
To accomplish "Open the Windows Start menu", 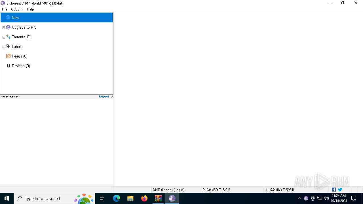I will click(x=7, y=198).
